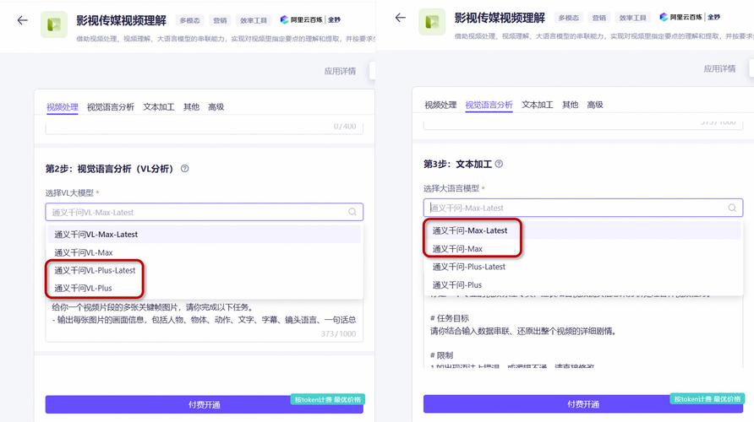Open 高级 tab in right panel
754x422 pixels.
pos(595,105)
